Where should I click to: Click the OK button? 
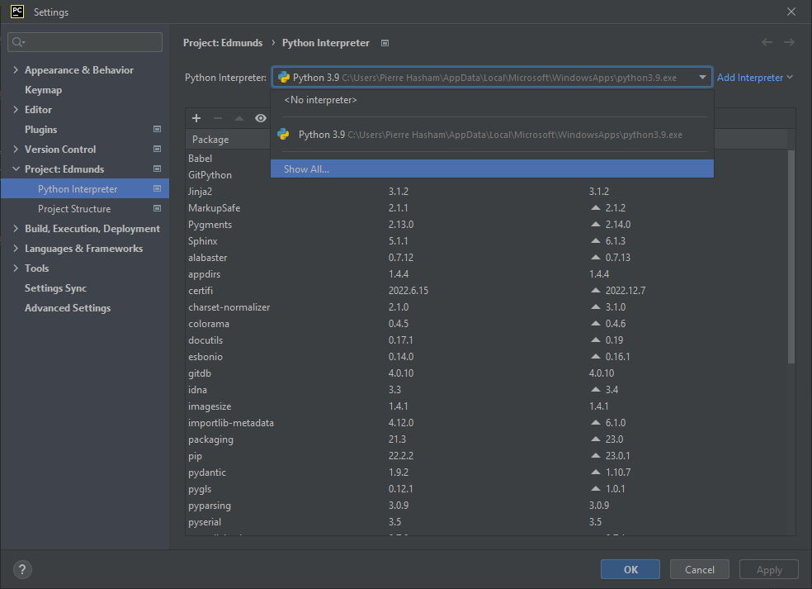(x=630, y=569)
